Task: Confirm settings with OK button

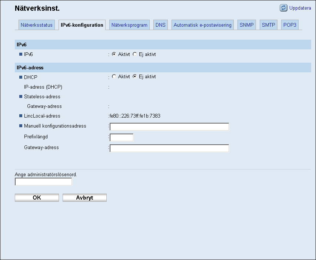Action: click(x=37, y=198)
